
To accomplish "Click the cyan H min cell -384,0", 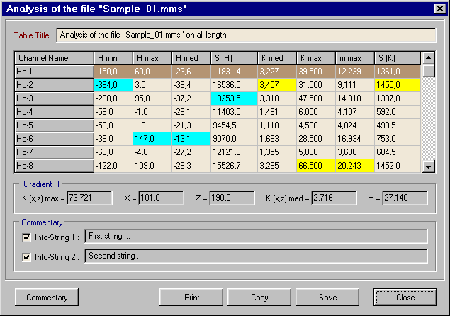I will 113,85.
